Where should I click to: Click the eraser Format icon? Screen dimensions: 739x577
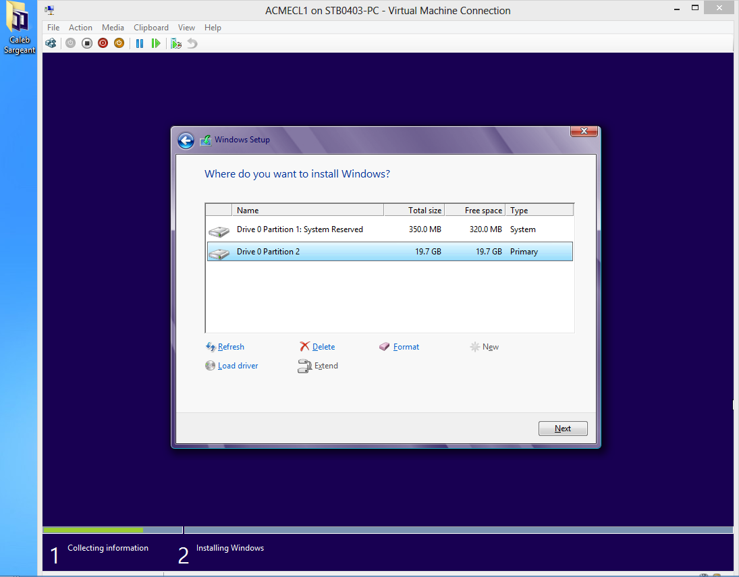(x=385, y=346)
